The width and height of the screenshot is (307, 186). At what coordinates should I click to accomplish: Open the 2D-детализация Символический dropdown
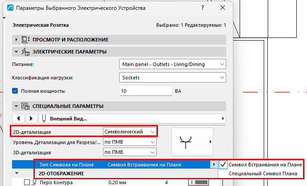[x=129, y=132]
